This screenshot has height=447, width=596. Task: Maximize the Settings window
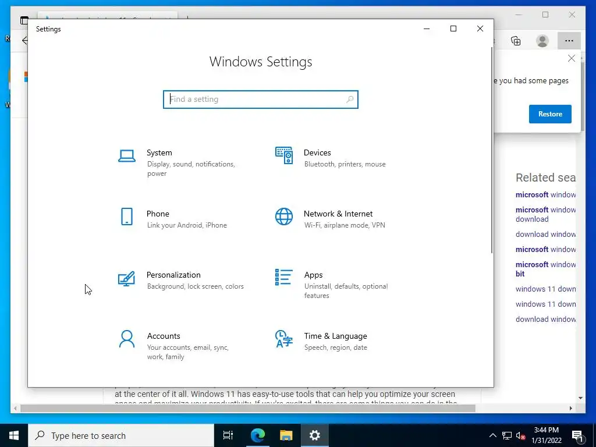[453, 29]
